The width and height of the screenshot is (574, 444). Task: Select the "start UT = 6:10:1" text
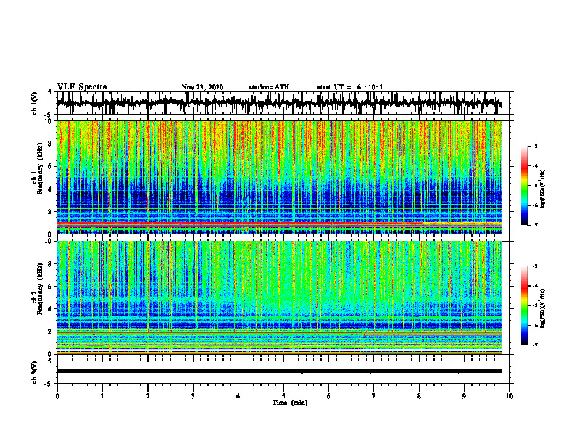[x=350, y=87]
